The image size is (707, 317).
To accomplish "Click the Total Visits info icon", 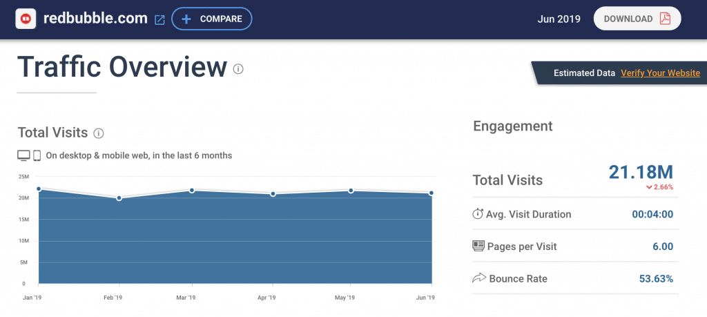I will 98,133.
